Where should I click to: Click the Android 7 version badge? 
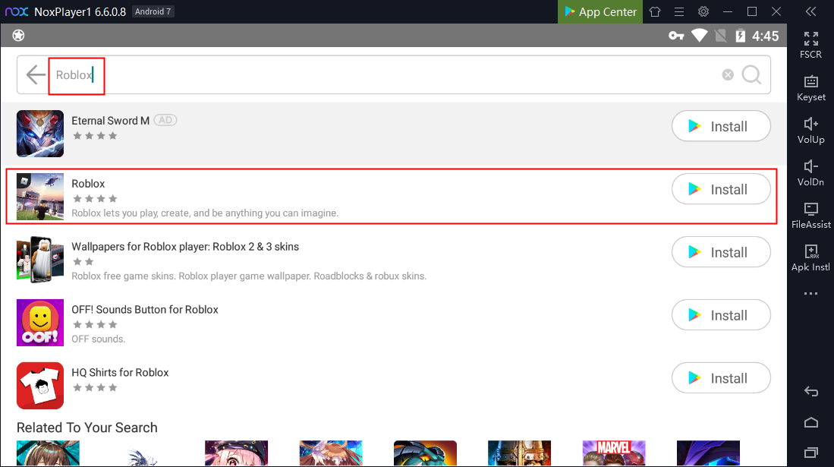click(x=153, y=11)
